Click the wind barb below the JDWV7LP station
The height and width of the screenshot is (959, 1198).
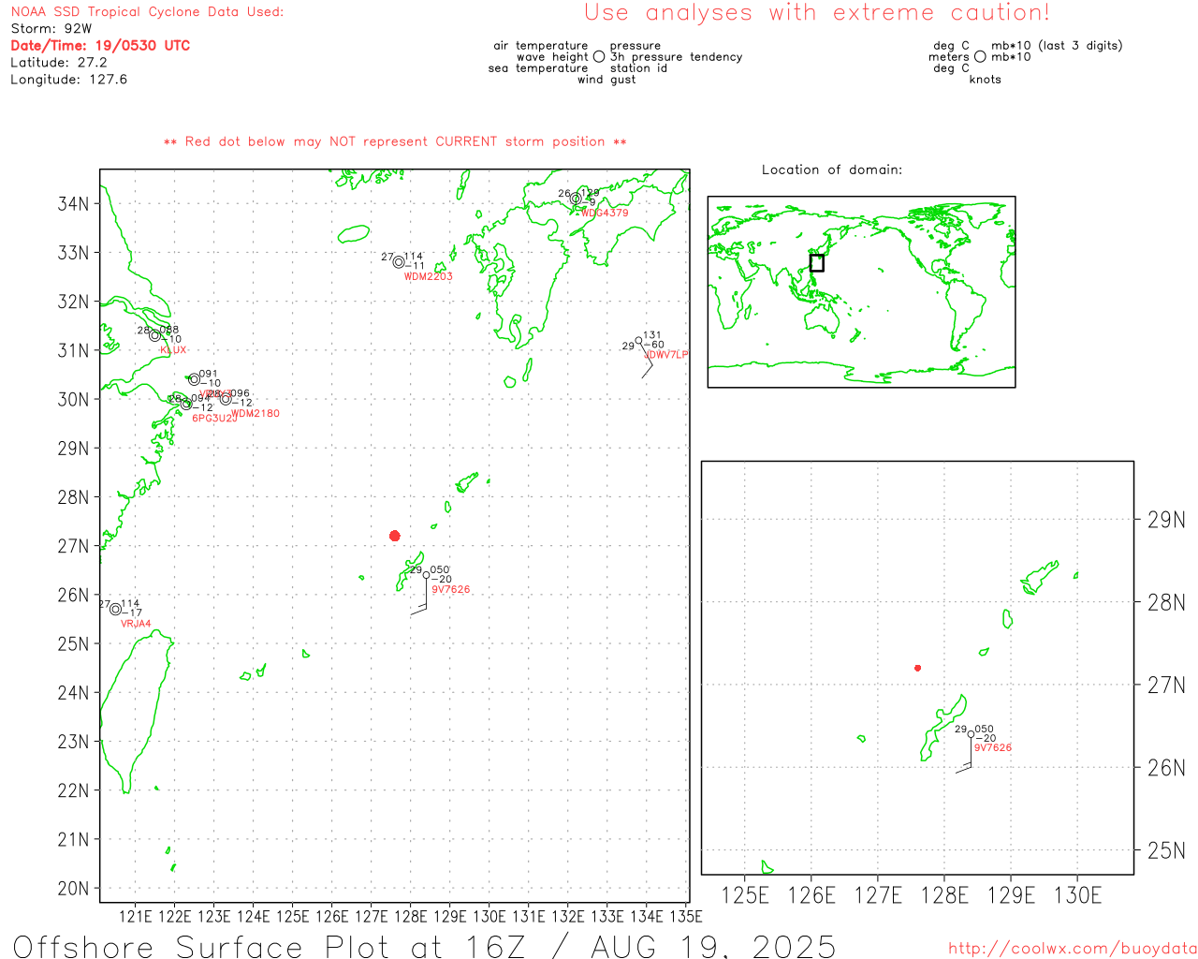pyautogui.click(x=647, y=361)
